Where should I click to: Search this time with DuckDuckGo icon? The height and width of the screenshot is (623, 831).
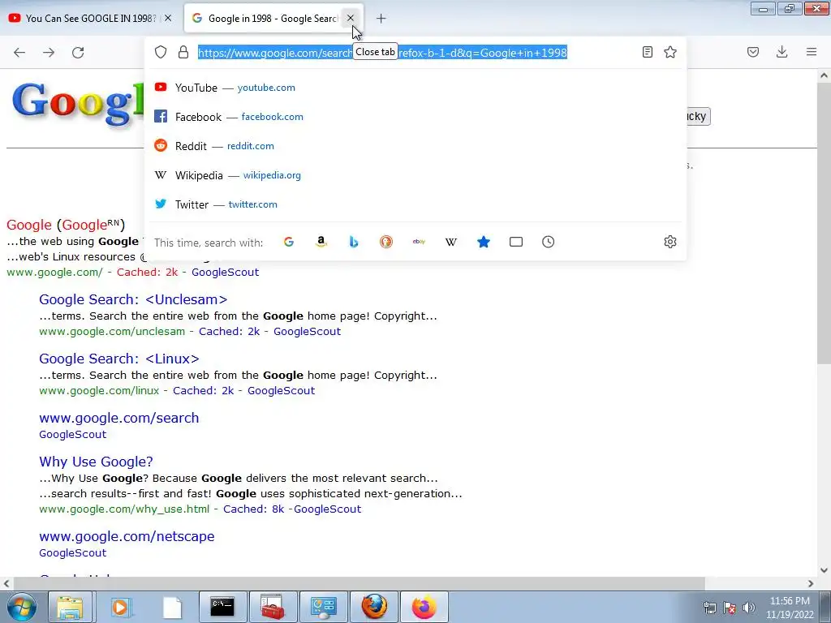coord(386,242)
